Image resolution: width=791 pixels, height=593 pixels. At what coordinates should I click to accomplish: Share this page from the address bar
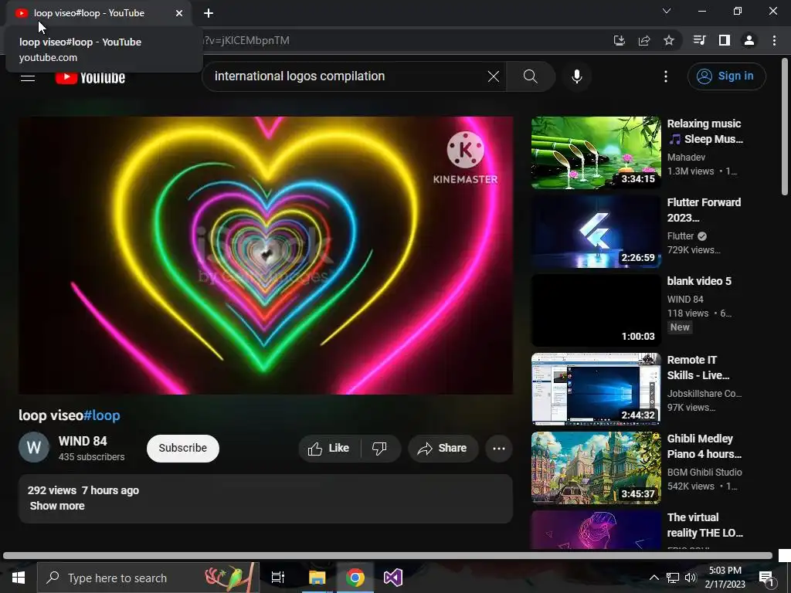(x=644, y=40)
